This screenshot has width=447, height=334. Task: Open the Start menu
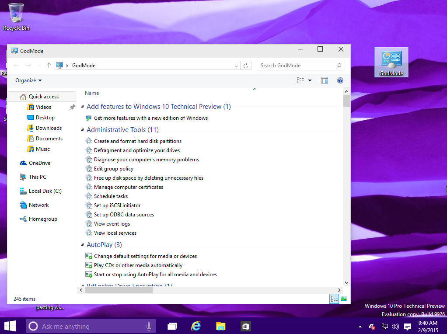pyautogui.click(x=9, y=326)
